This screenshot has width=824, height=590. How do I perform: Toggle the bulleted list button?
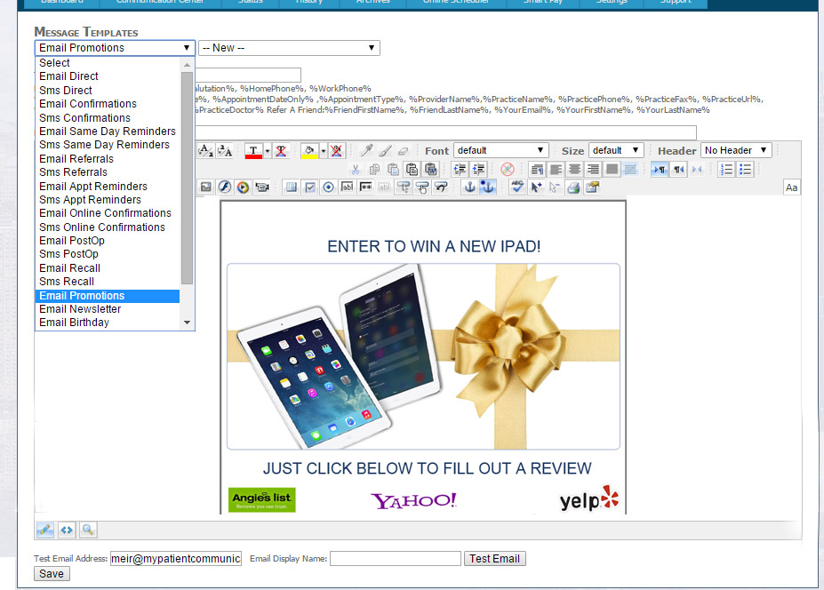745,169
